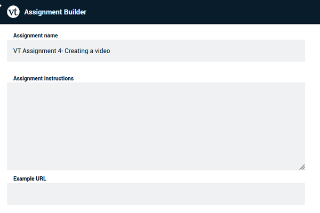Focus the Assignment name input field
The image size is (320, 213).
156,51
